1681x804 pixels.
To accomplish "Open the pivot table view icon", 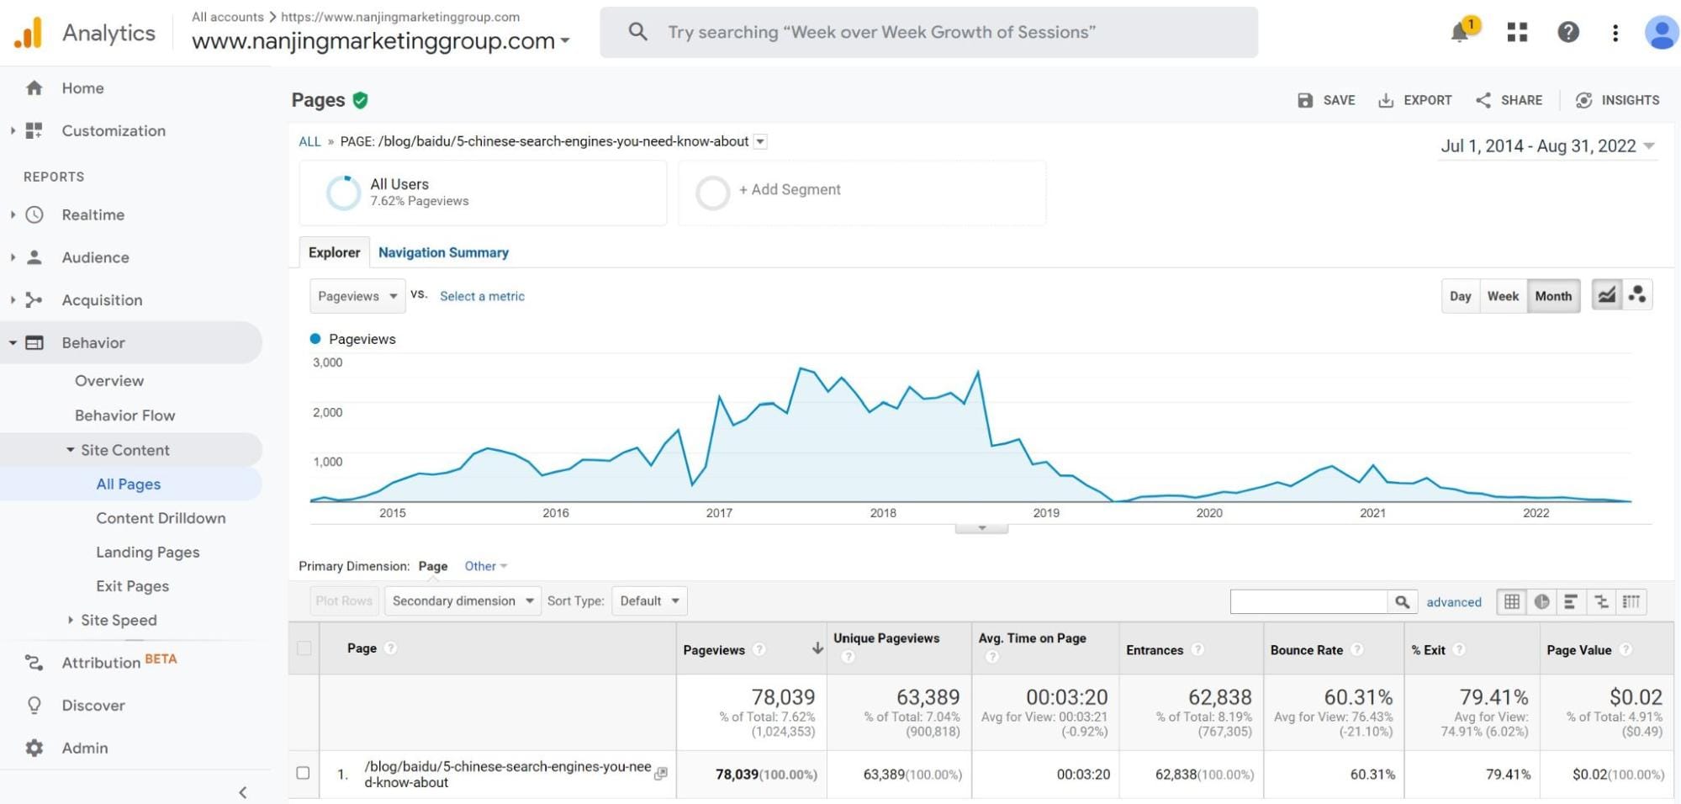I will tap(1631, 601).
